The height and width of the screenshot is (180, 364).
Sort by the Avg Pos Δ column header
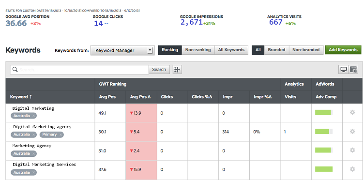pos(140,97)
